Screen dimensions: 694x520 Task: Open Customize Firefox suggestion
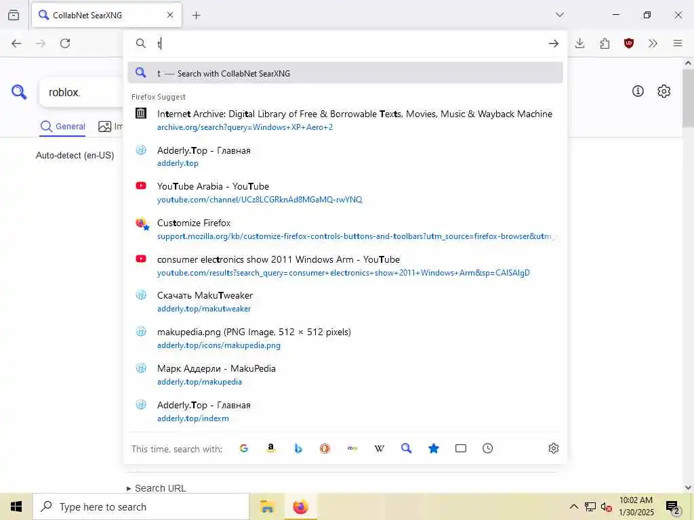click(x=345, y=230)
